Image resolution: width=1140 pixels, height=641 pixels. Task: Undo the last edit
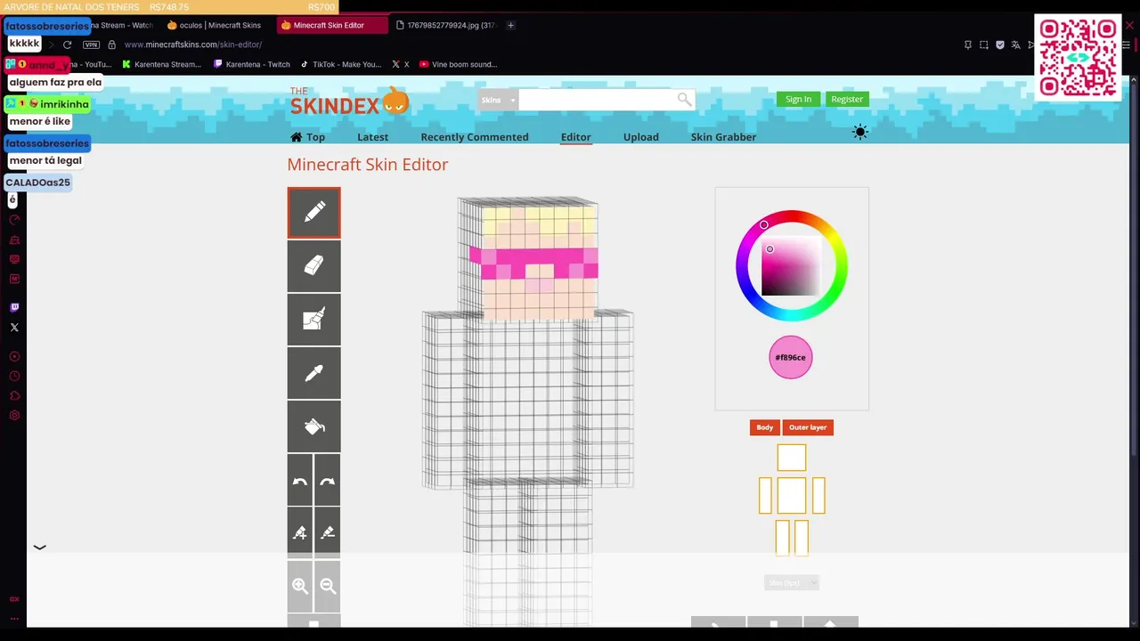[300, 480]
